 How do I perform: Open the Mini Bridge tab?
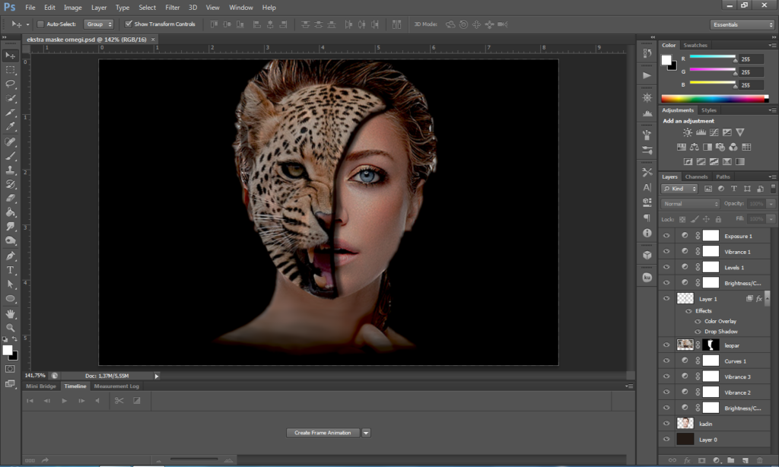42,386
